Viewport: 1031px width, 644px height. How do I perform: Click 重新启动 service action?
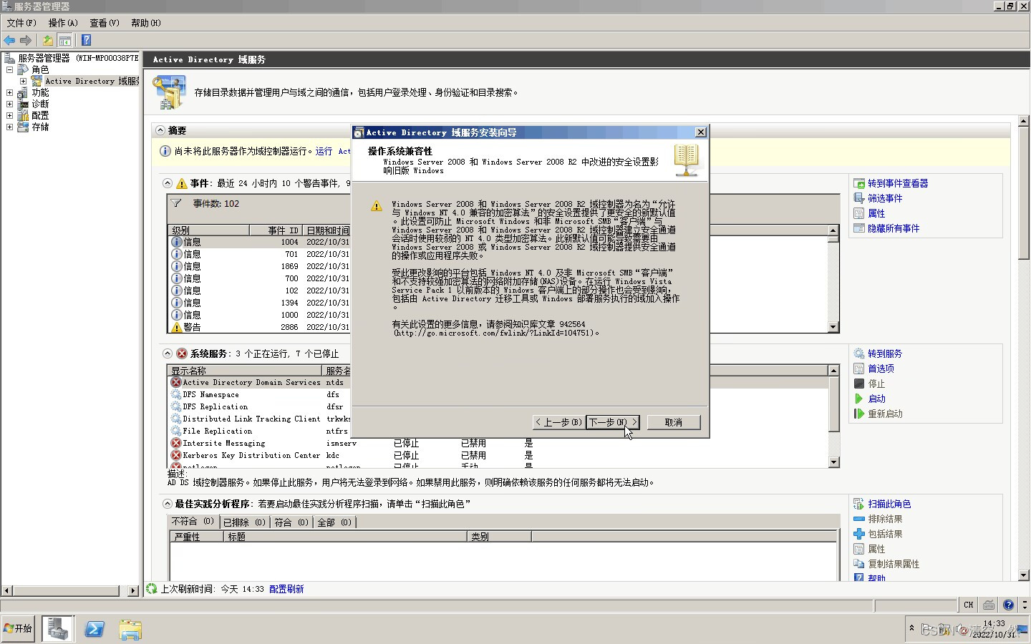pos(885,414)
